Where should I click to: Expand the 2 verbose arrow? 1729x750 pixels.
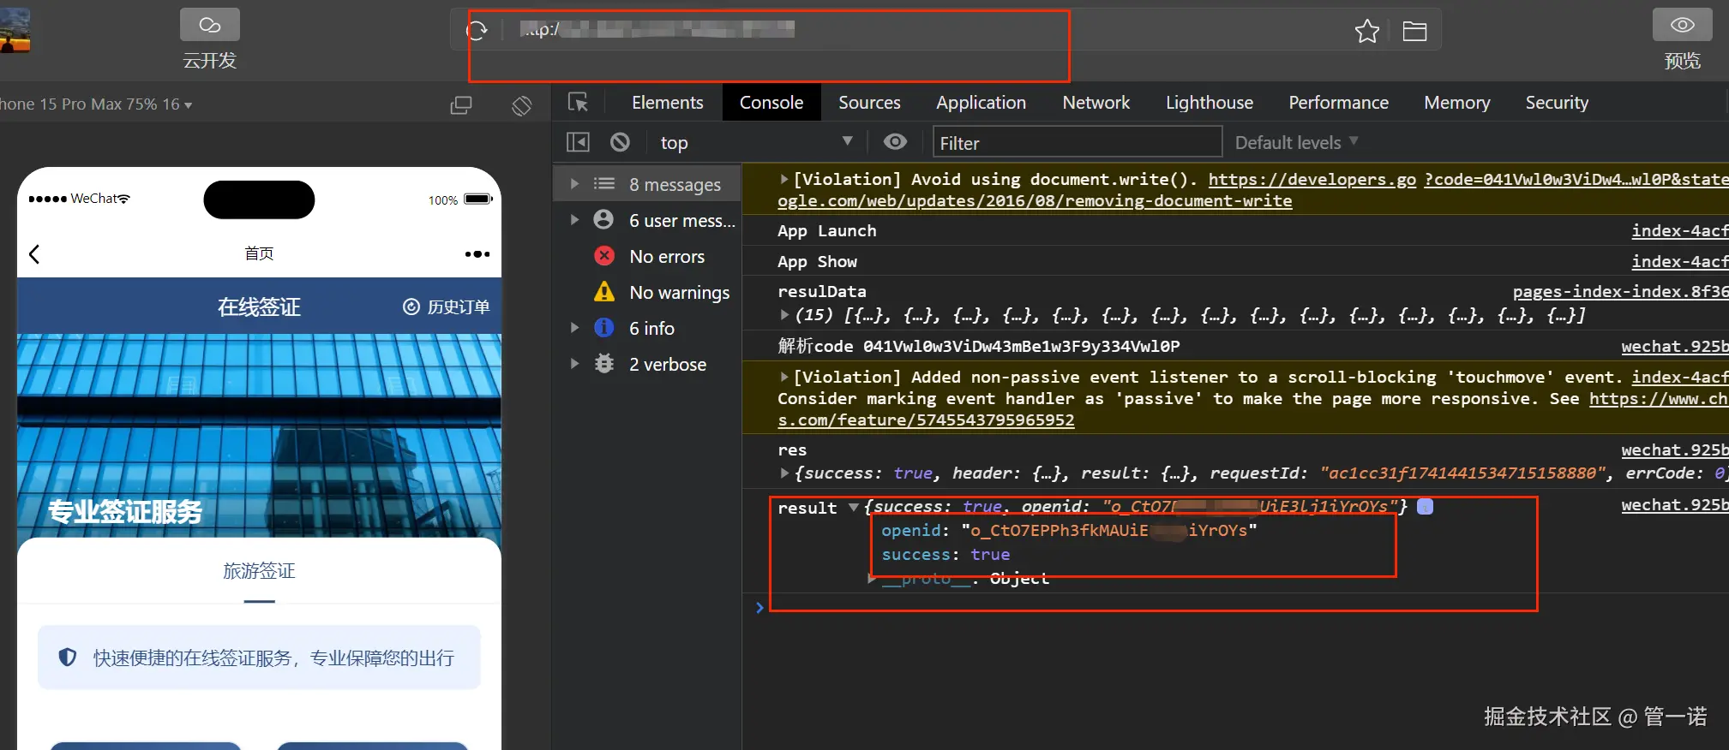click(x=574, y=364)
